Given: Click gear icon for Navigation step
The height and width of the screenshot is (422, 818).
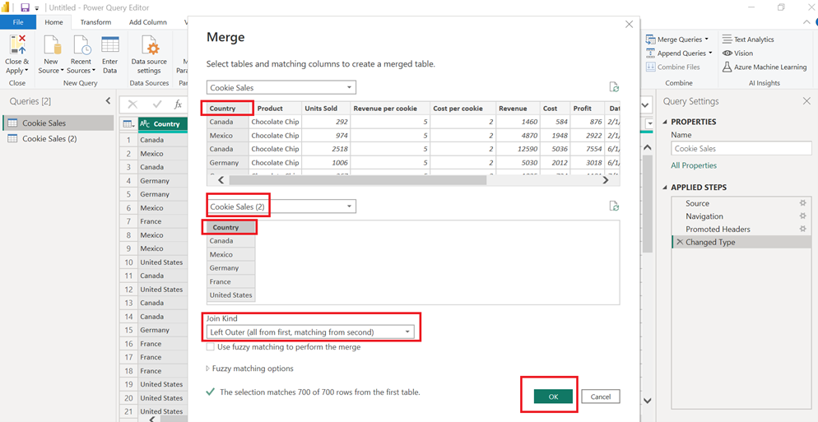Looking at the screenshot, I should [803, 216].
